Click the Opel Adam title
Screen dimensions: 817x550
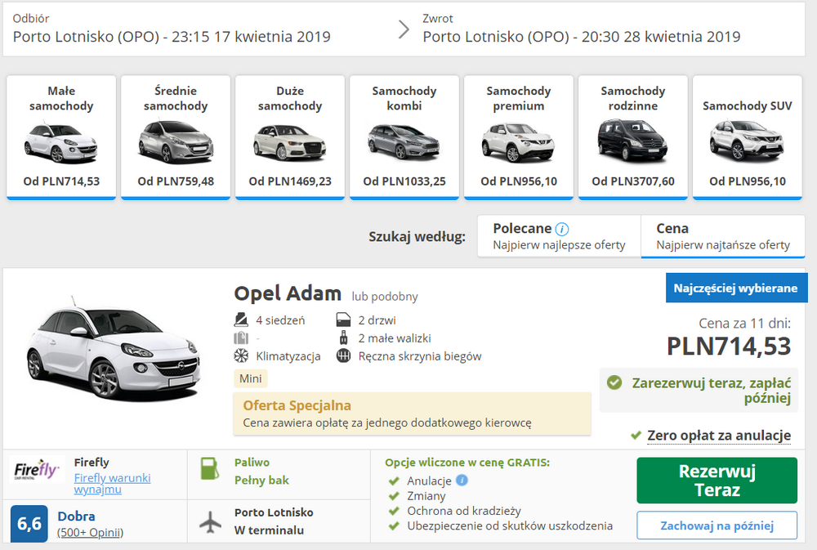point(288,293)
